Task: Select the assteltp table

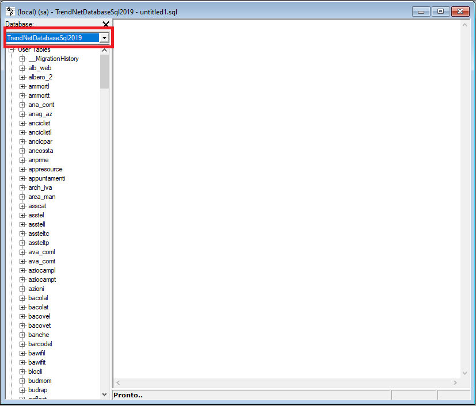Action: 39,243
